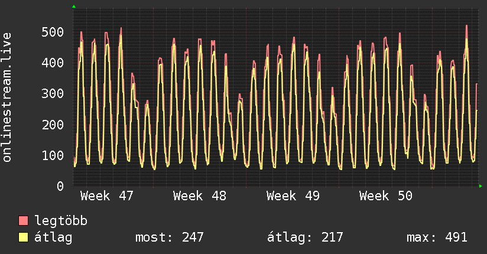
Task: Click the 'most: 247' value
Action: point(170,237)
